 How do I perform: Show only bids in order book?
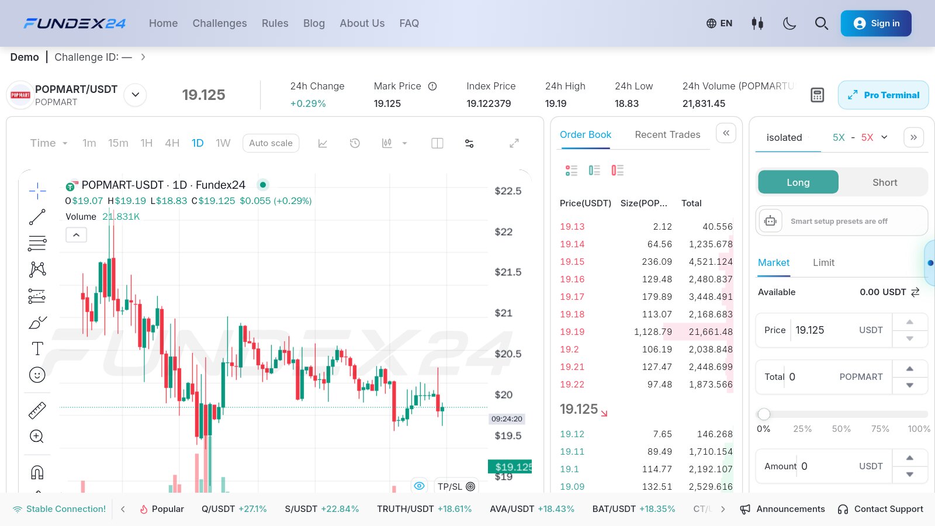[594, 171]
